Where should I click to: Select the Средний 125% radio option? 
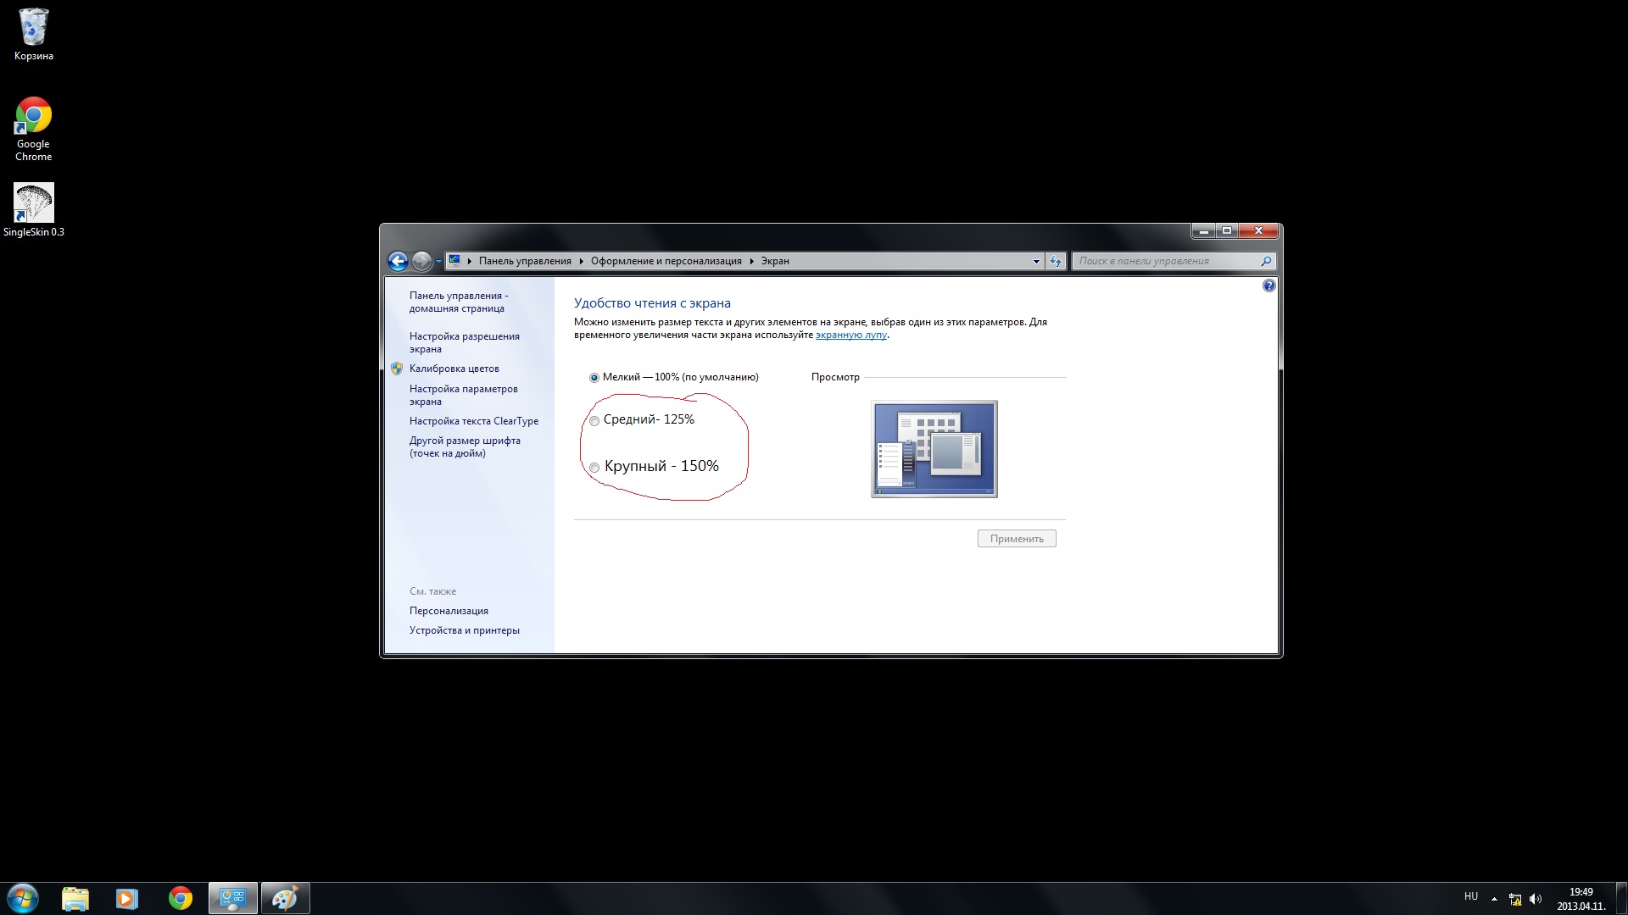[x=594, y=421]
